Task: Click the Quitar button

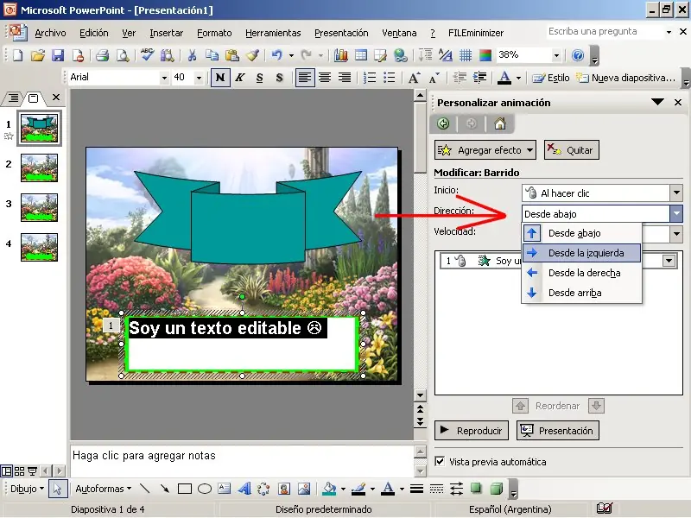Action: 571,150
